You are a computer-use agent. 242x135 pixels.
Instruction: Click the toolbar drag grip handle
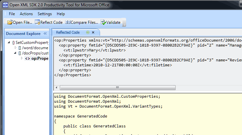coord(5,22)
